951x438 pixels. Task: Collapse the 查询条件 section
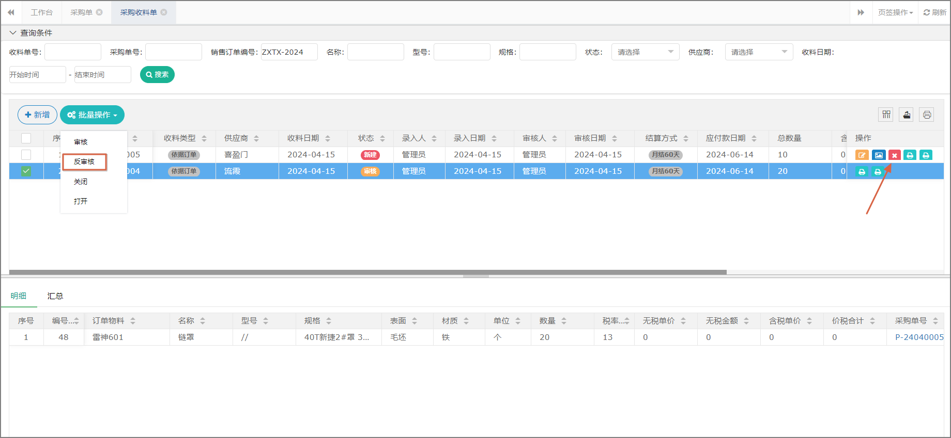[13, 33]
